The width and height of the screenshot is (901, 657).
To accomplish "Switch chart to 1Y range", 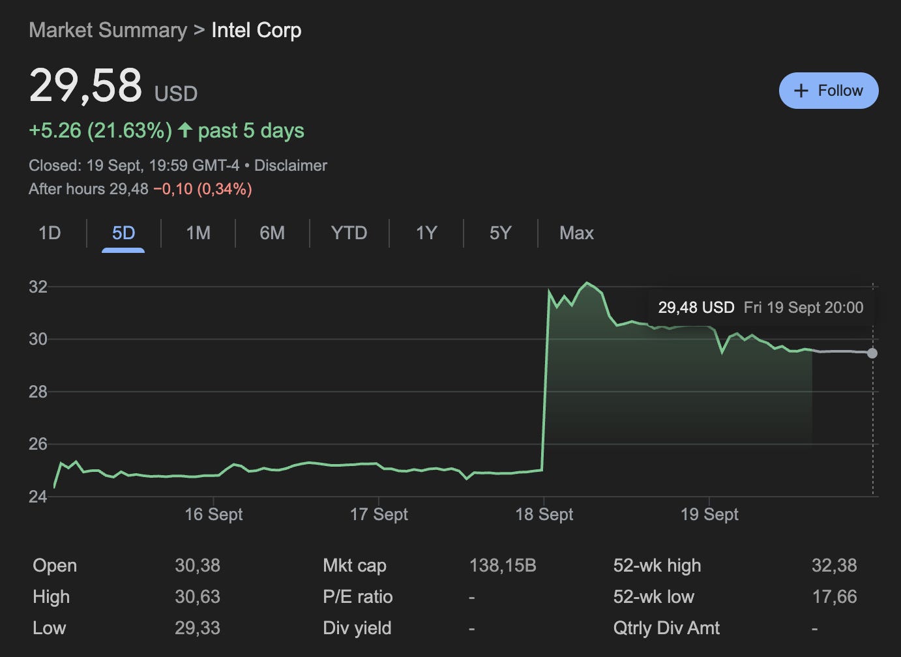I will tap(426, 233).
